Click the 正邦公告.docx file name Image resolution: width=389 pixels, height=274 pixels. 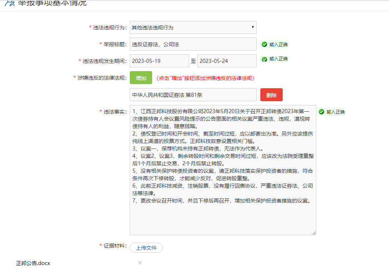click(33, 263)
